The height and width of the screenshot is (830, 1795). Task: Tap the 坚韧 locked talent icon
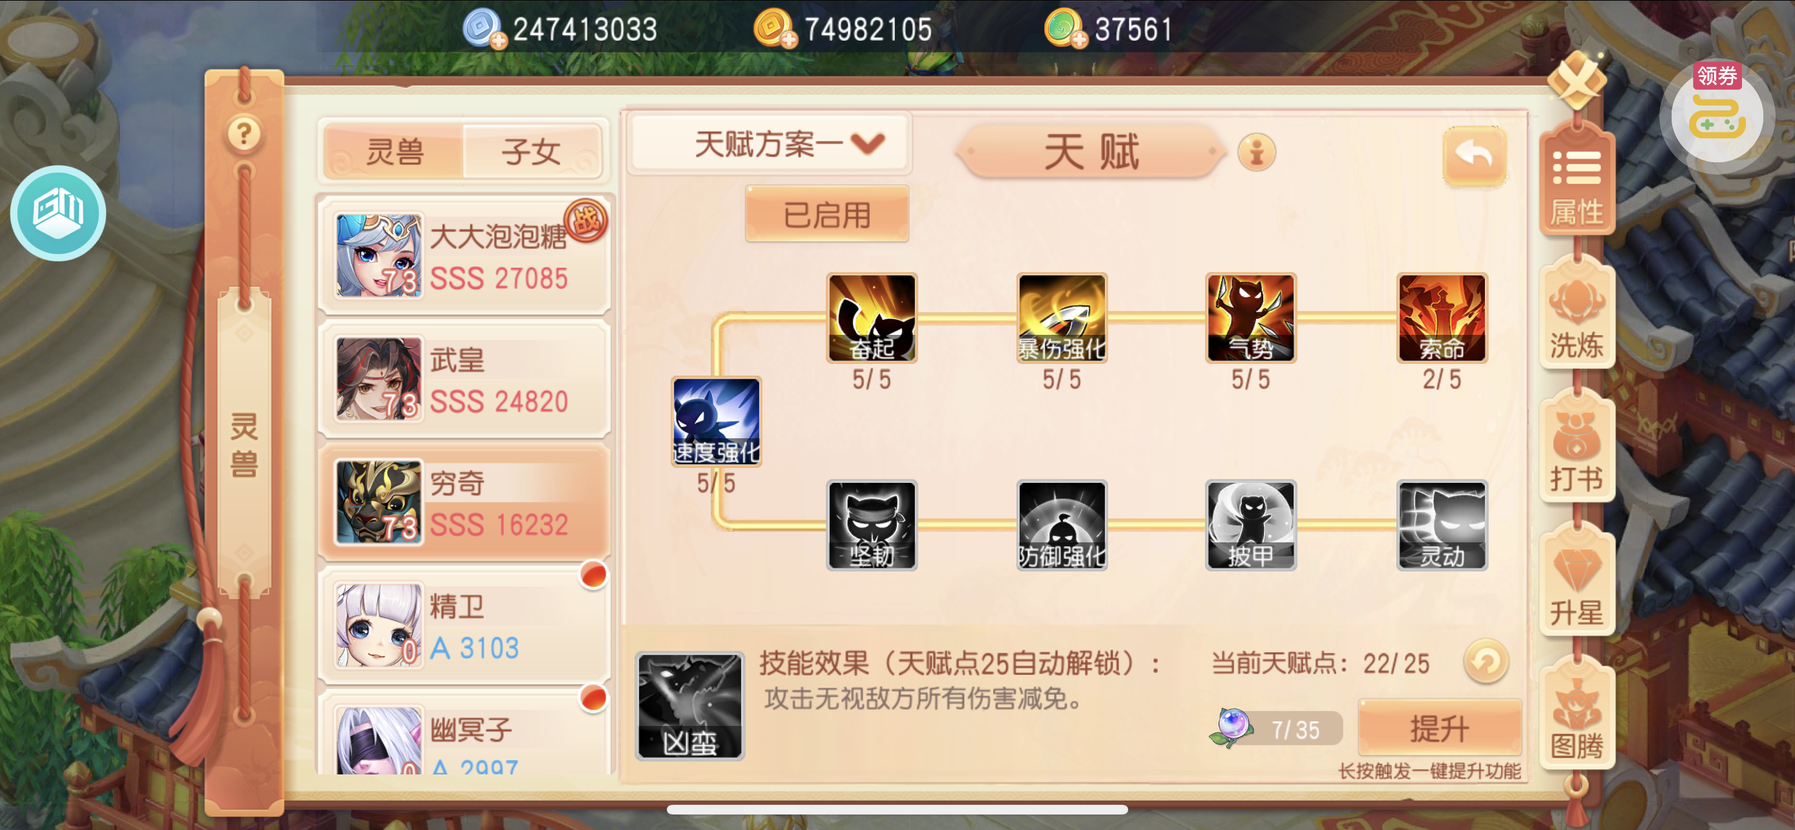[871, 525]
